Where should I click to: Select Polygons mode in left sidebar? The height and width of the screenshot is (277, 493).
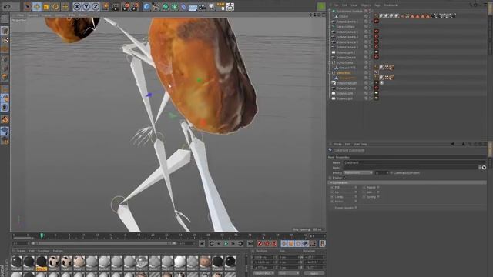5,77
